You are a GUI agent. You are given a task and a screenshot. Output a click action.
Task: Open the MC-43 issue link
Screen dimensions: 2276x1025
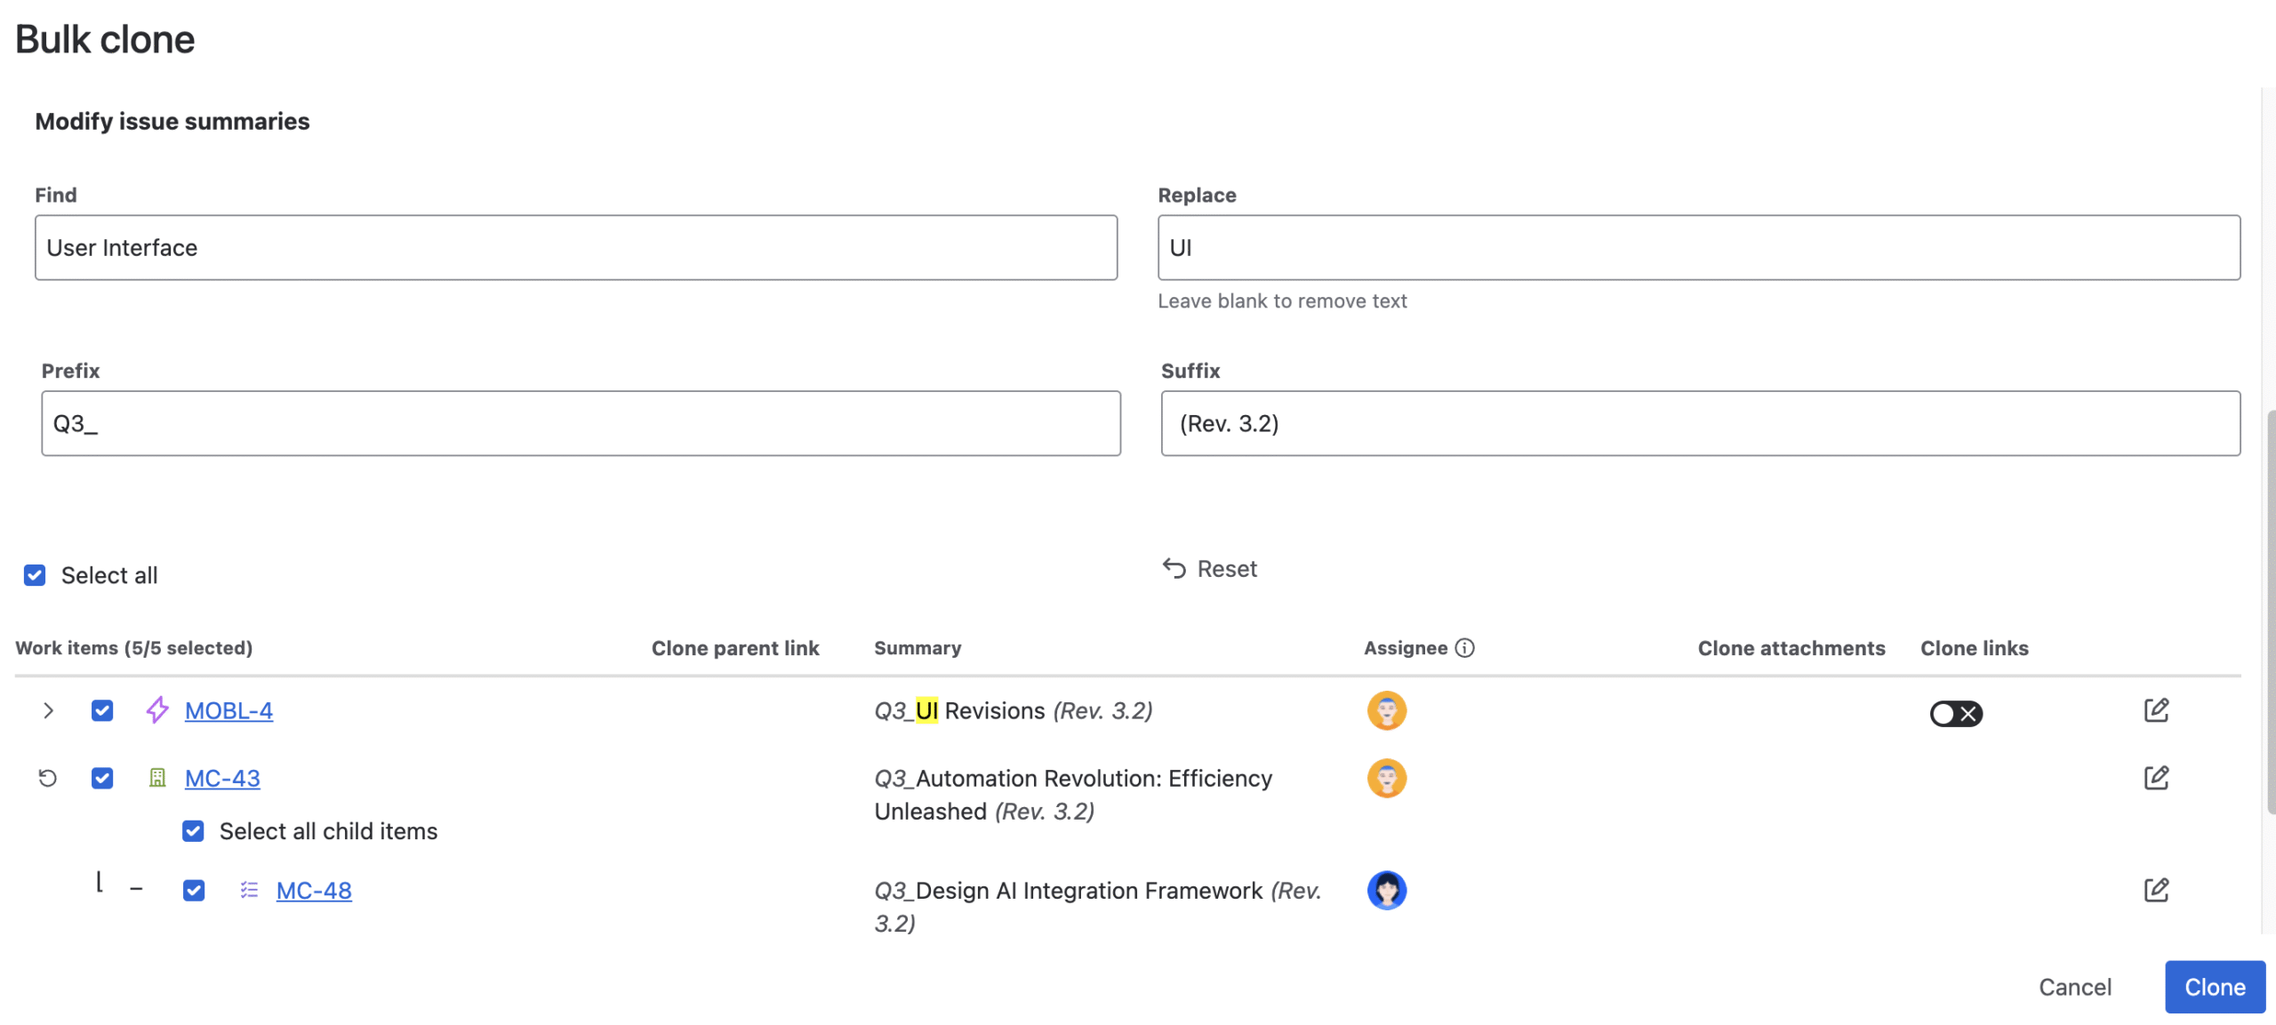coord(222,779)
